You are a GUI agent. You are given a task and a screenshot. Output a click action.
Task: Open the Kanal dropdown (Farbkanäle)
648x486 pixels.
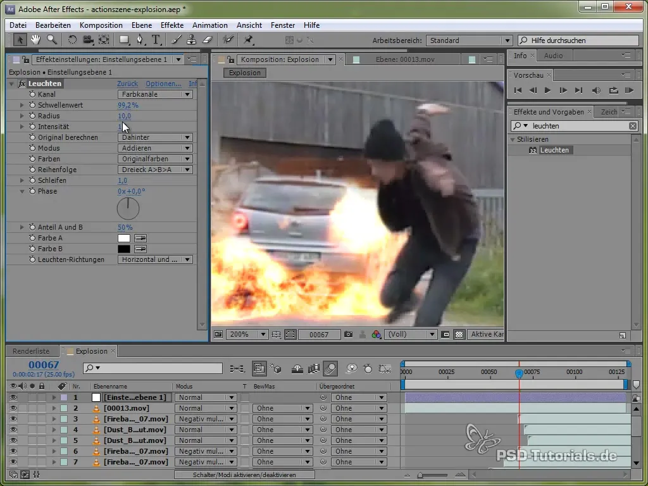coord(156,94)
